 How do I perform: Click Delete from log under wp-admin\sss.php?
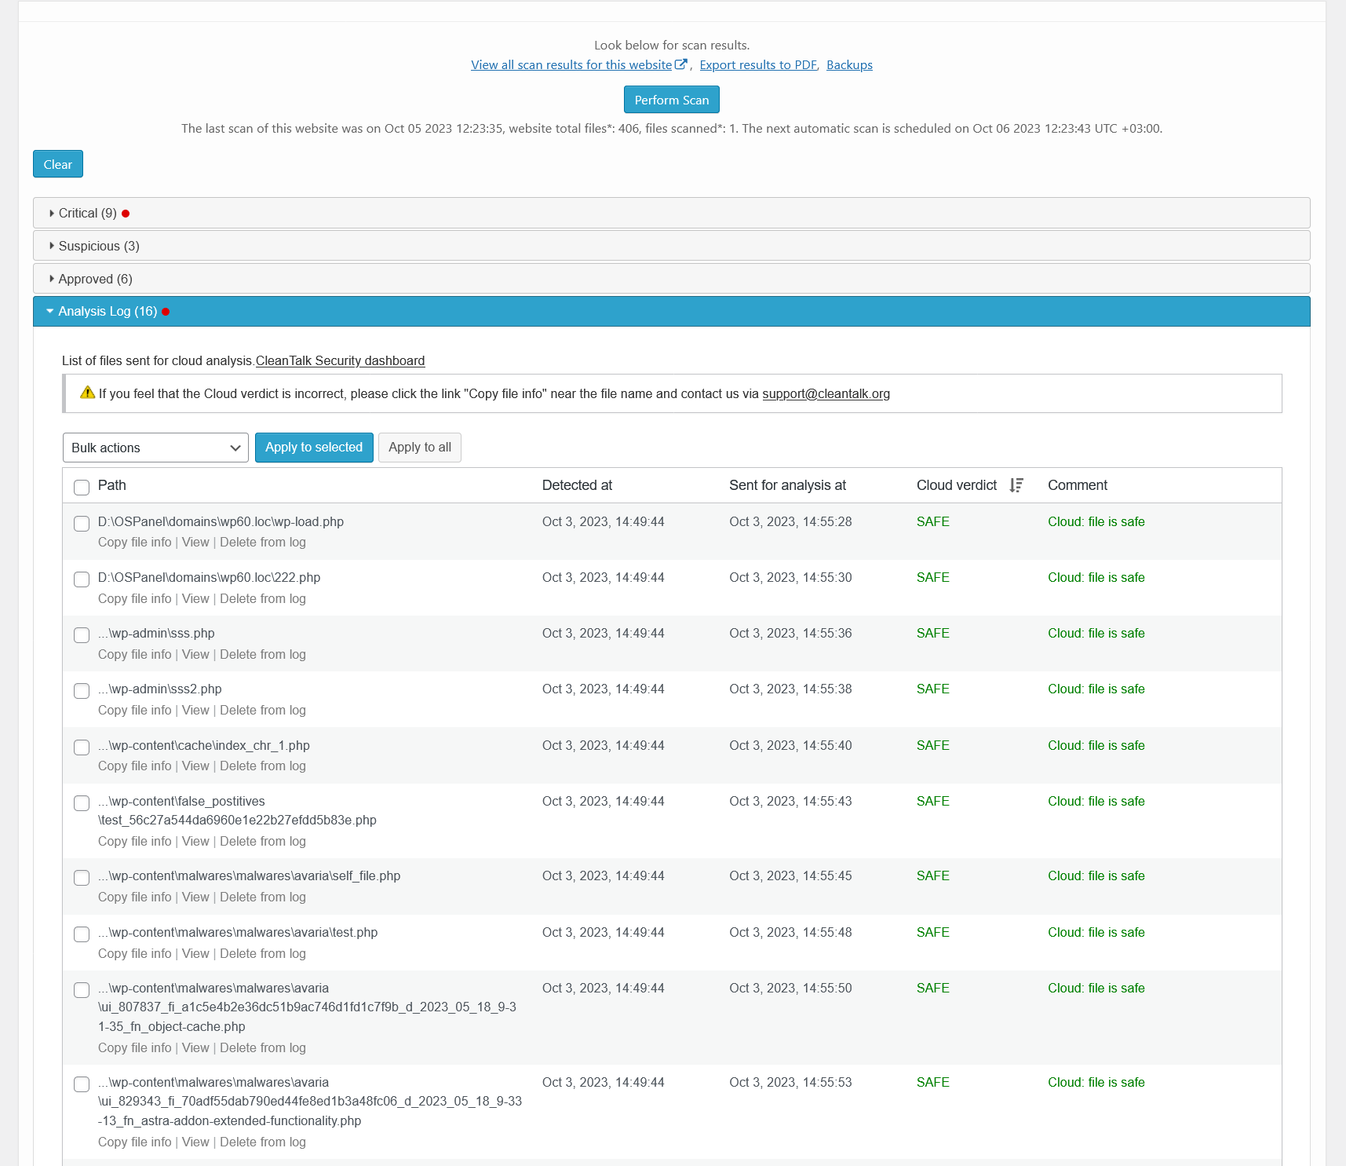click(x=263, y=654)
